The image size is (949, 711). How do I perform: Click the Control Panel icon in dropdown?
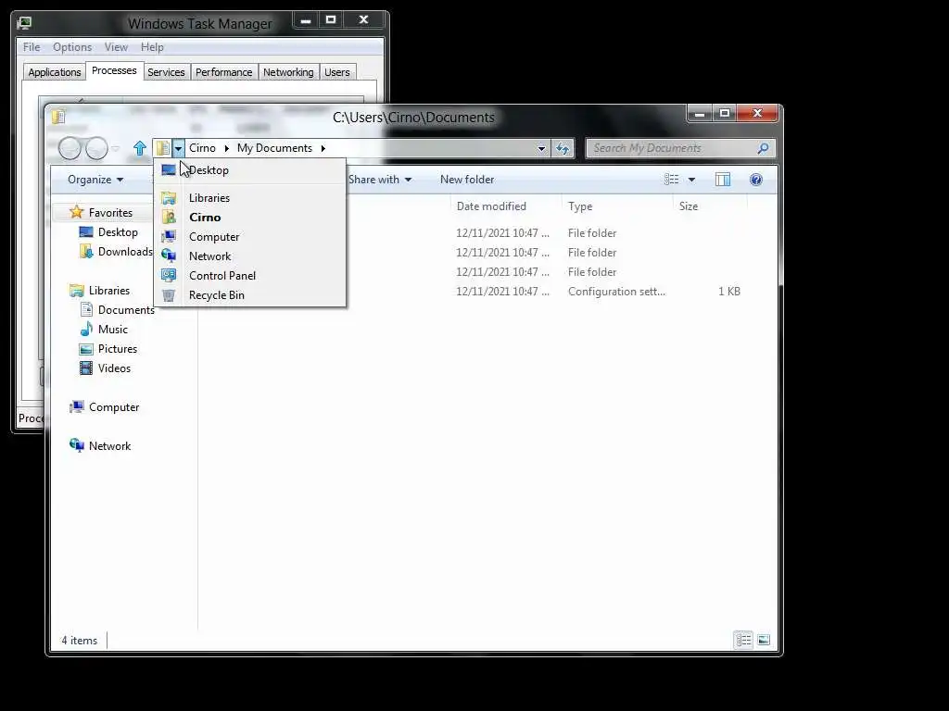point(169,276)
